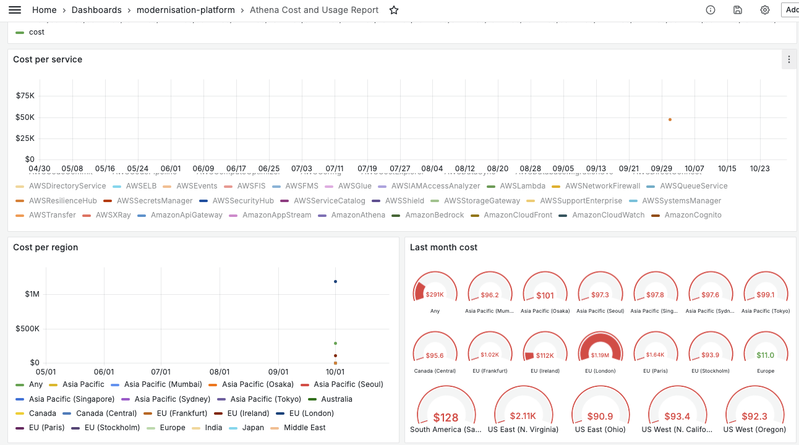Screen dimensions: 799x445
Task: Toggle EU (London) region series
Action: coord(311,413)
